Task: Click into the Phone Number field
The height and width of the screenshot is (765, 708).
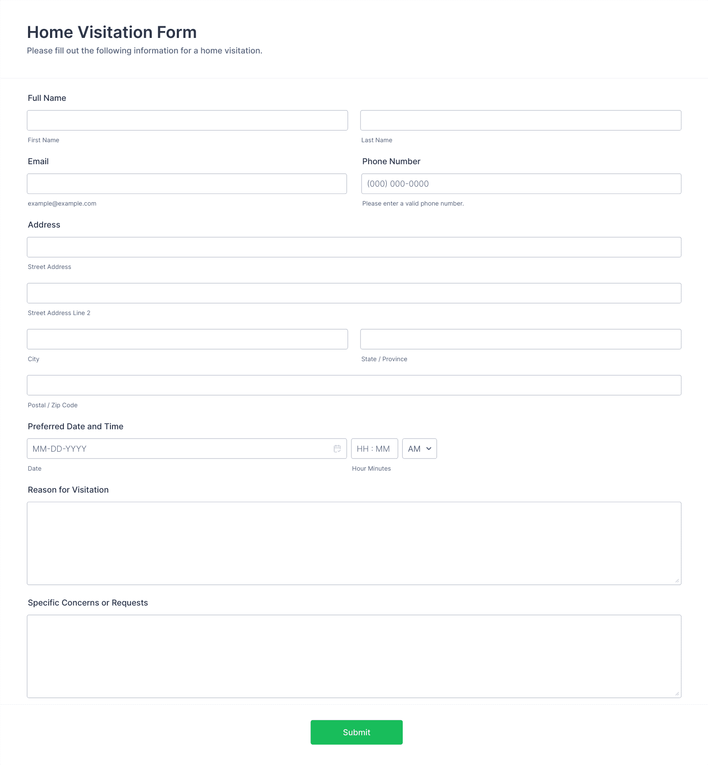Action: 521,184
